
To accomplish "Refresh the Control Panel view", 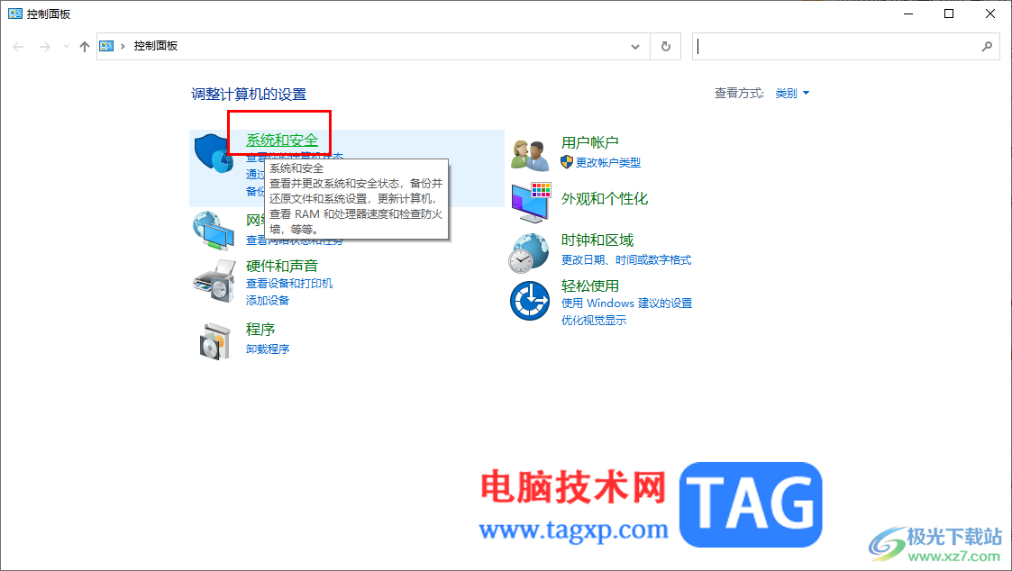I will pyautogui.click(x=665, y=47).
